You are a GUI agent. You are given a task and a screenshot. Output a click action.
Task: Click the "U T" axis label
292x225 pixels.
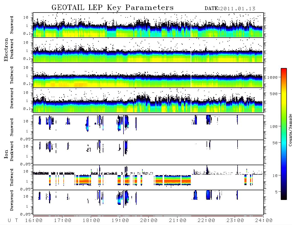[13, 221]
